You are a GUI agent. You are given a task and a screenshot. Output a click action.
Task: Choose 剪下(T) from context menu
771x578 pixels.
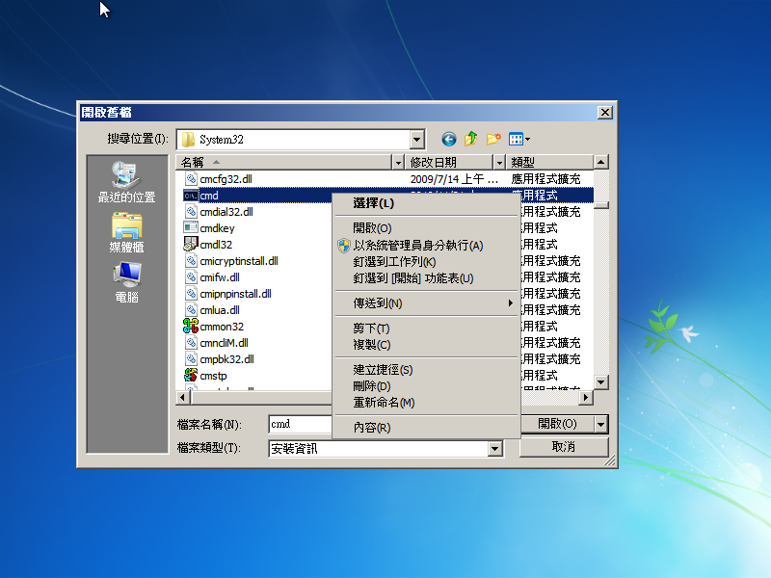click(427, 328)
